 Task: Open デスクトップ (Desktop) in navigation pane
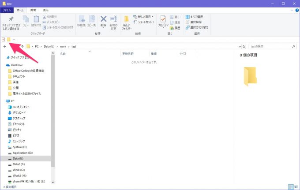(17, 118)
